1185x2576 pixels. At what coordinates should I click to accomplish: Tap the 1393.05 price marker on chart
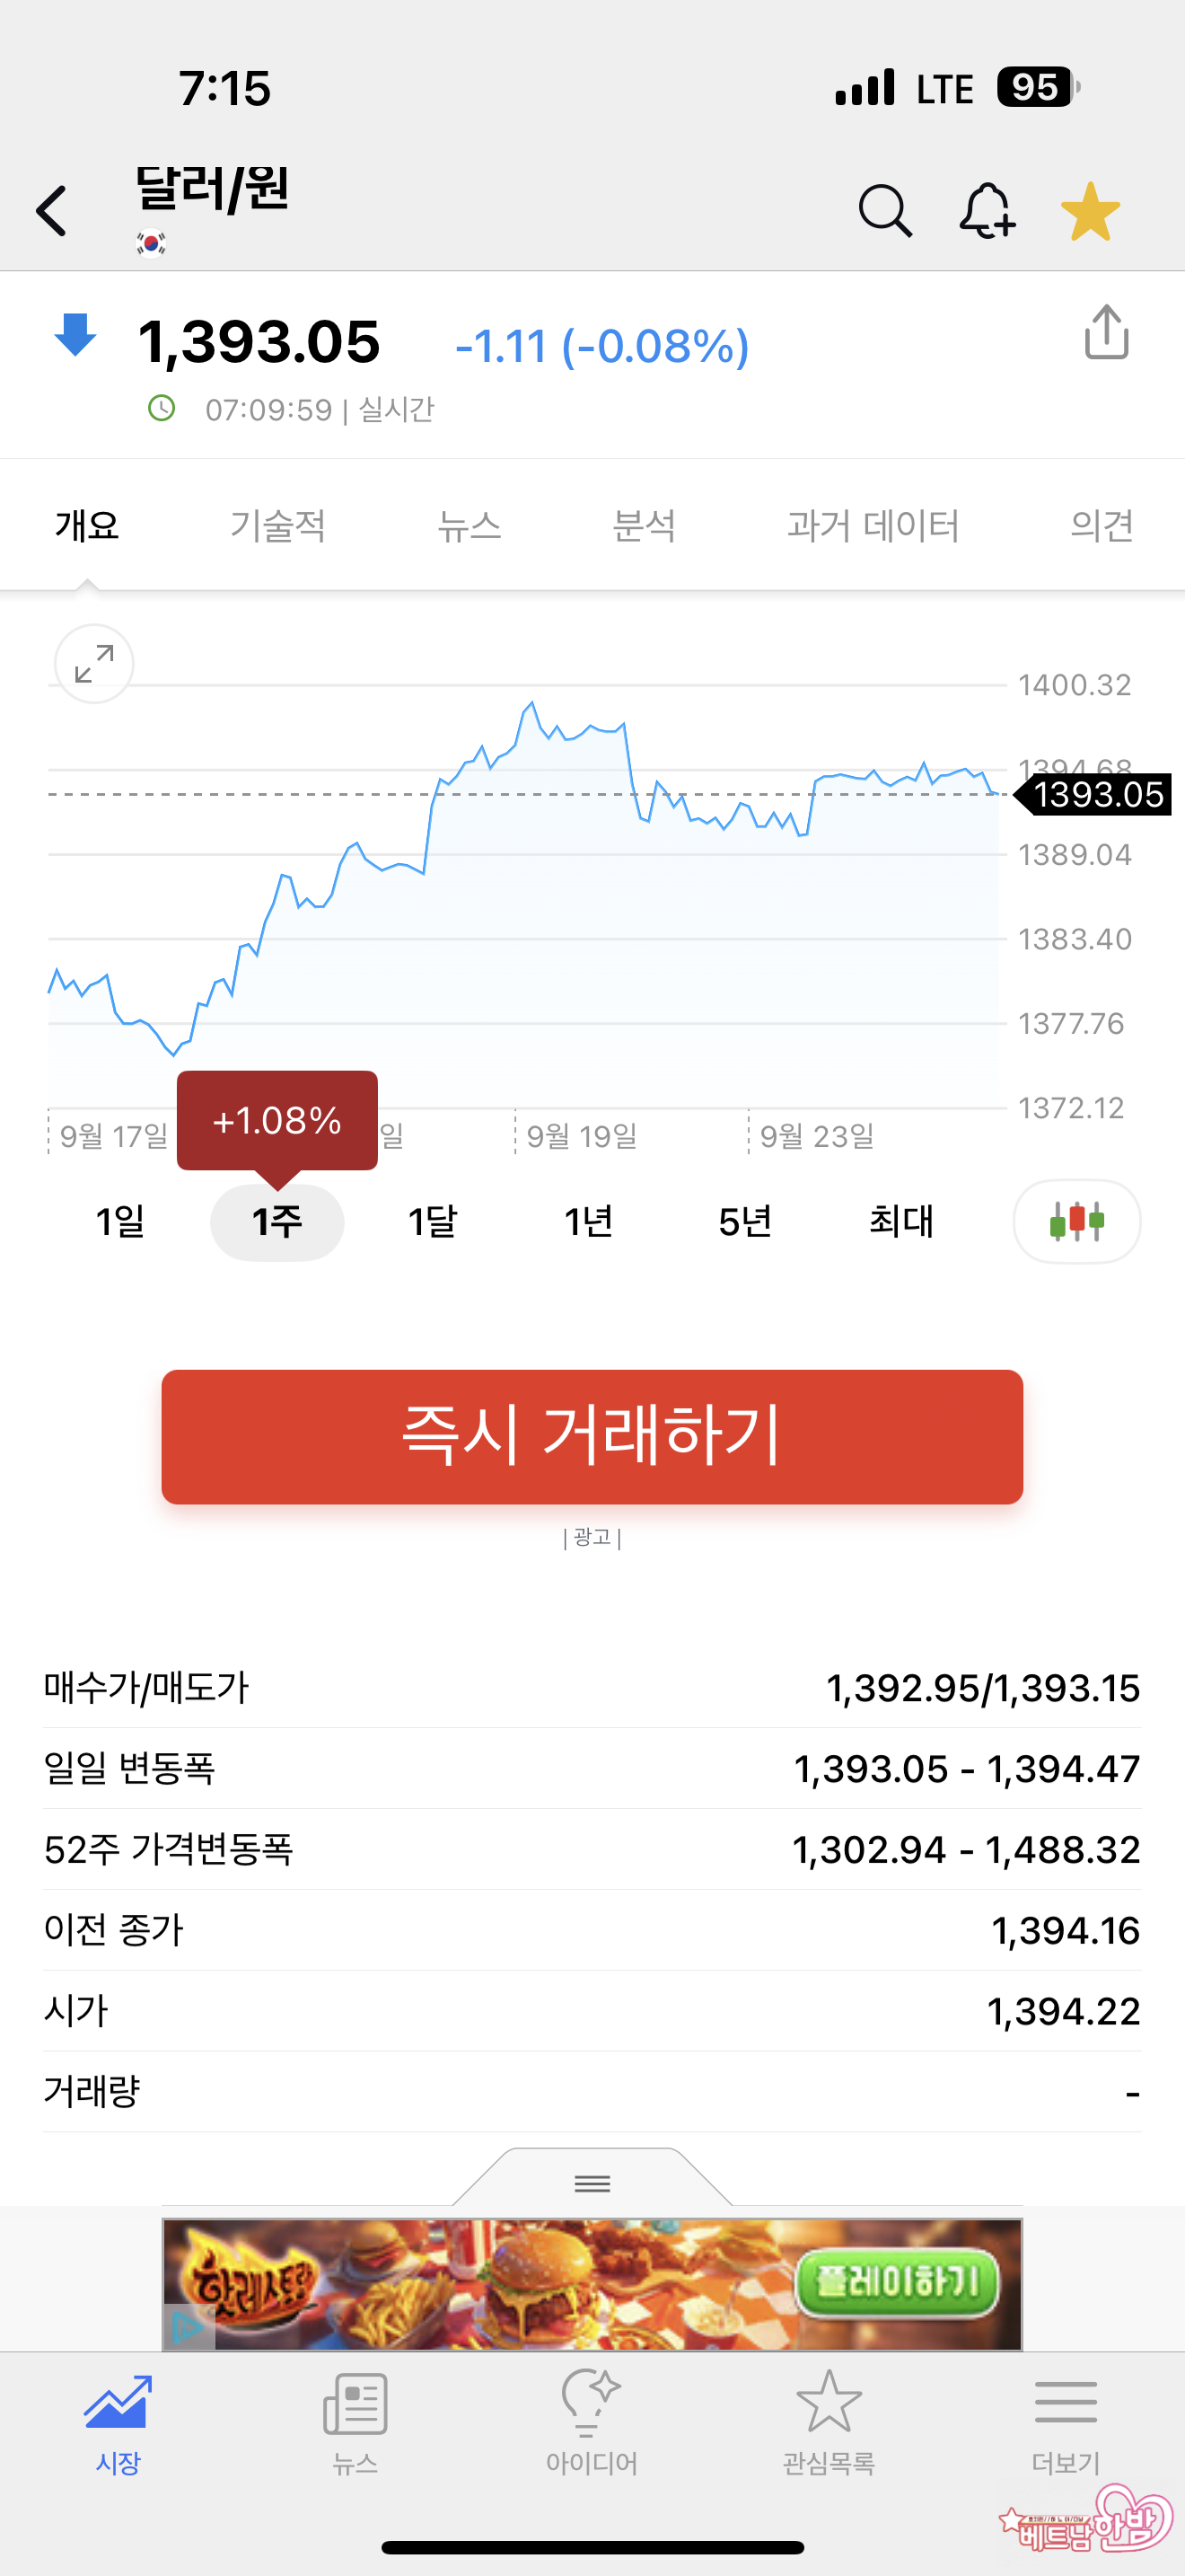tap(1097, 795)
